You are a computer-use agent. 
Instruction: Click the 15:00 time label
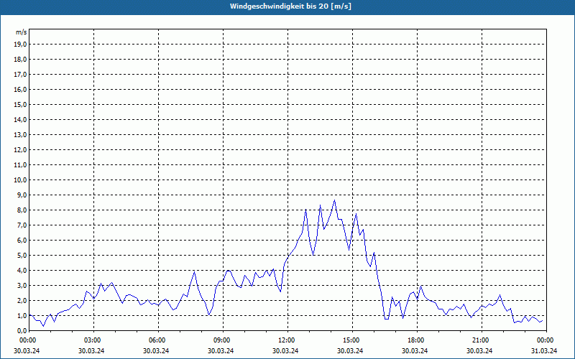tap(352, 340)
